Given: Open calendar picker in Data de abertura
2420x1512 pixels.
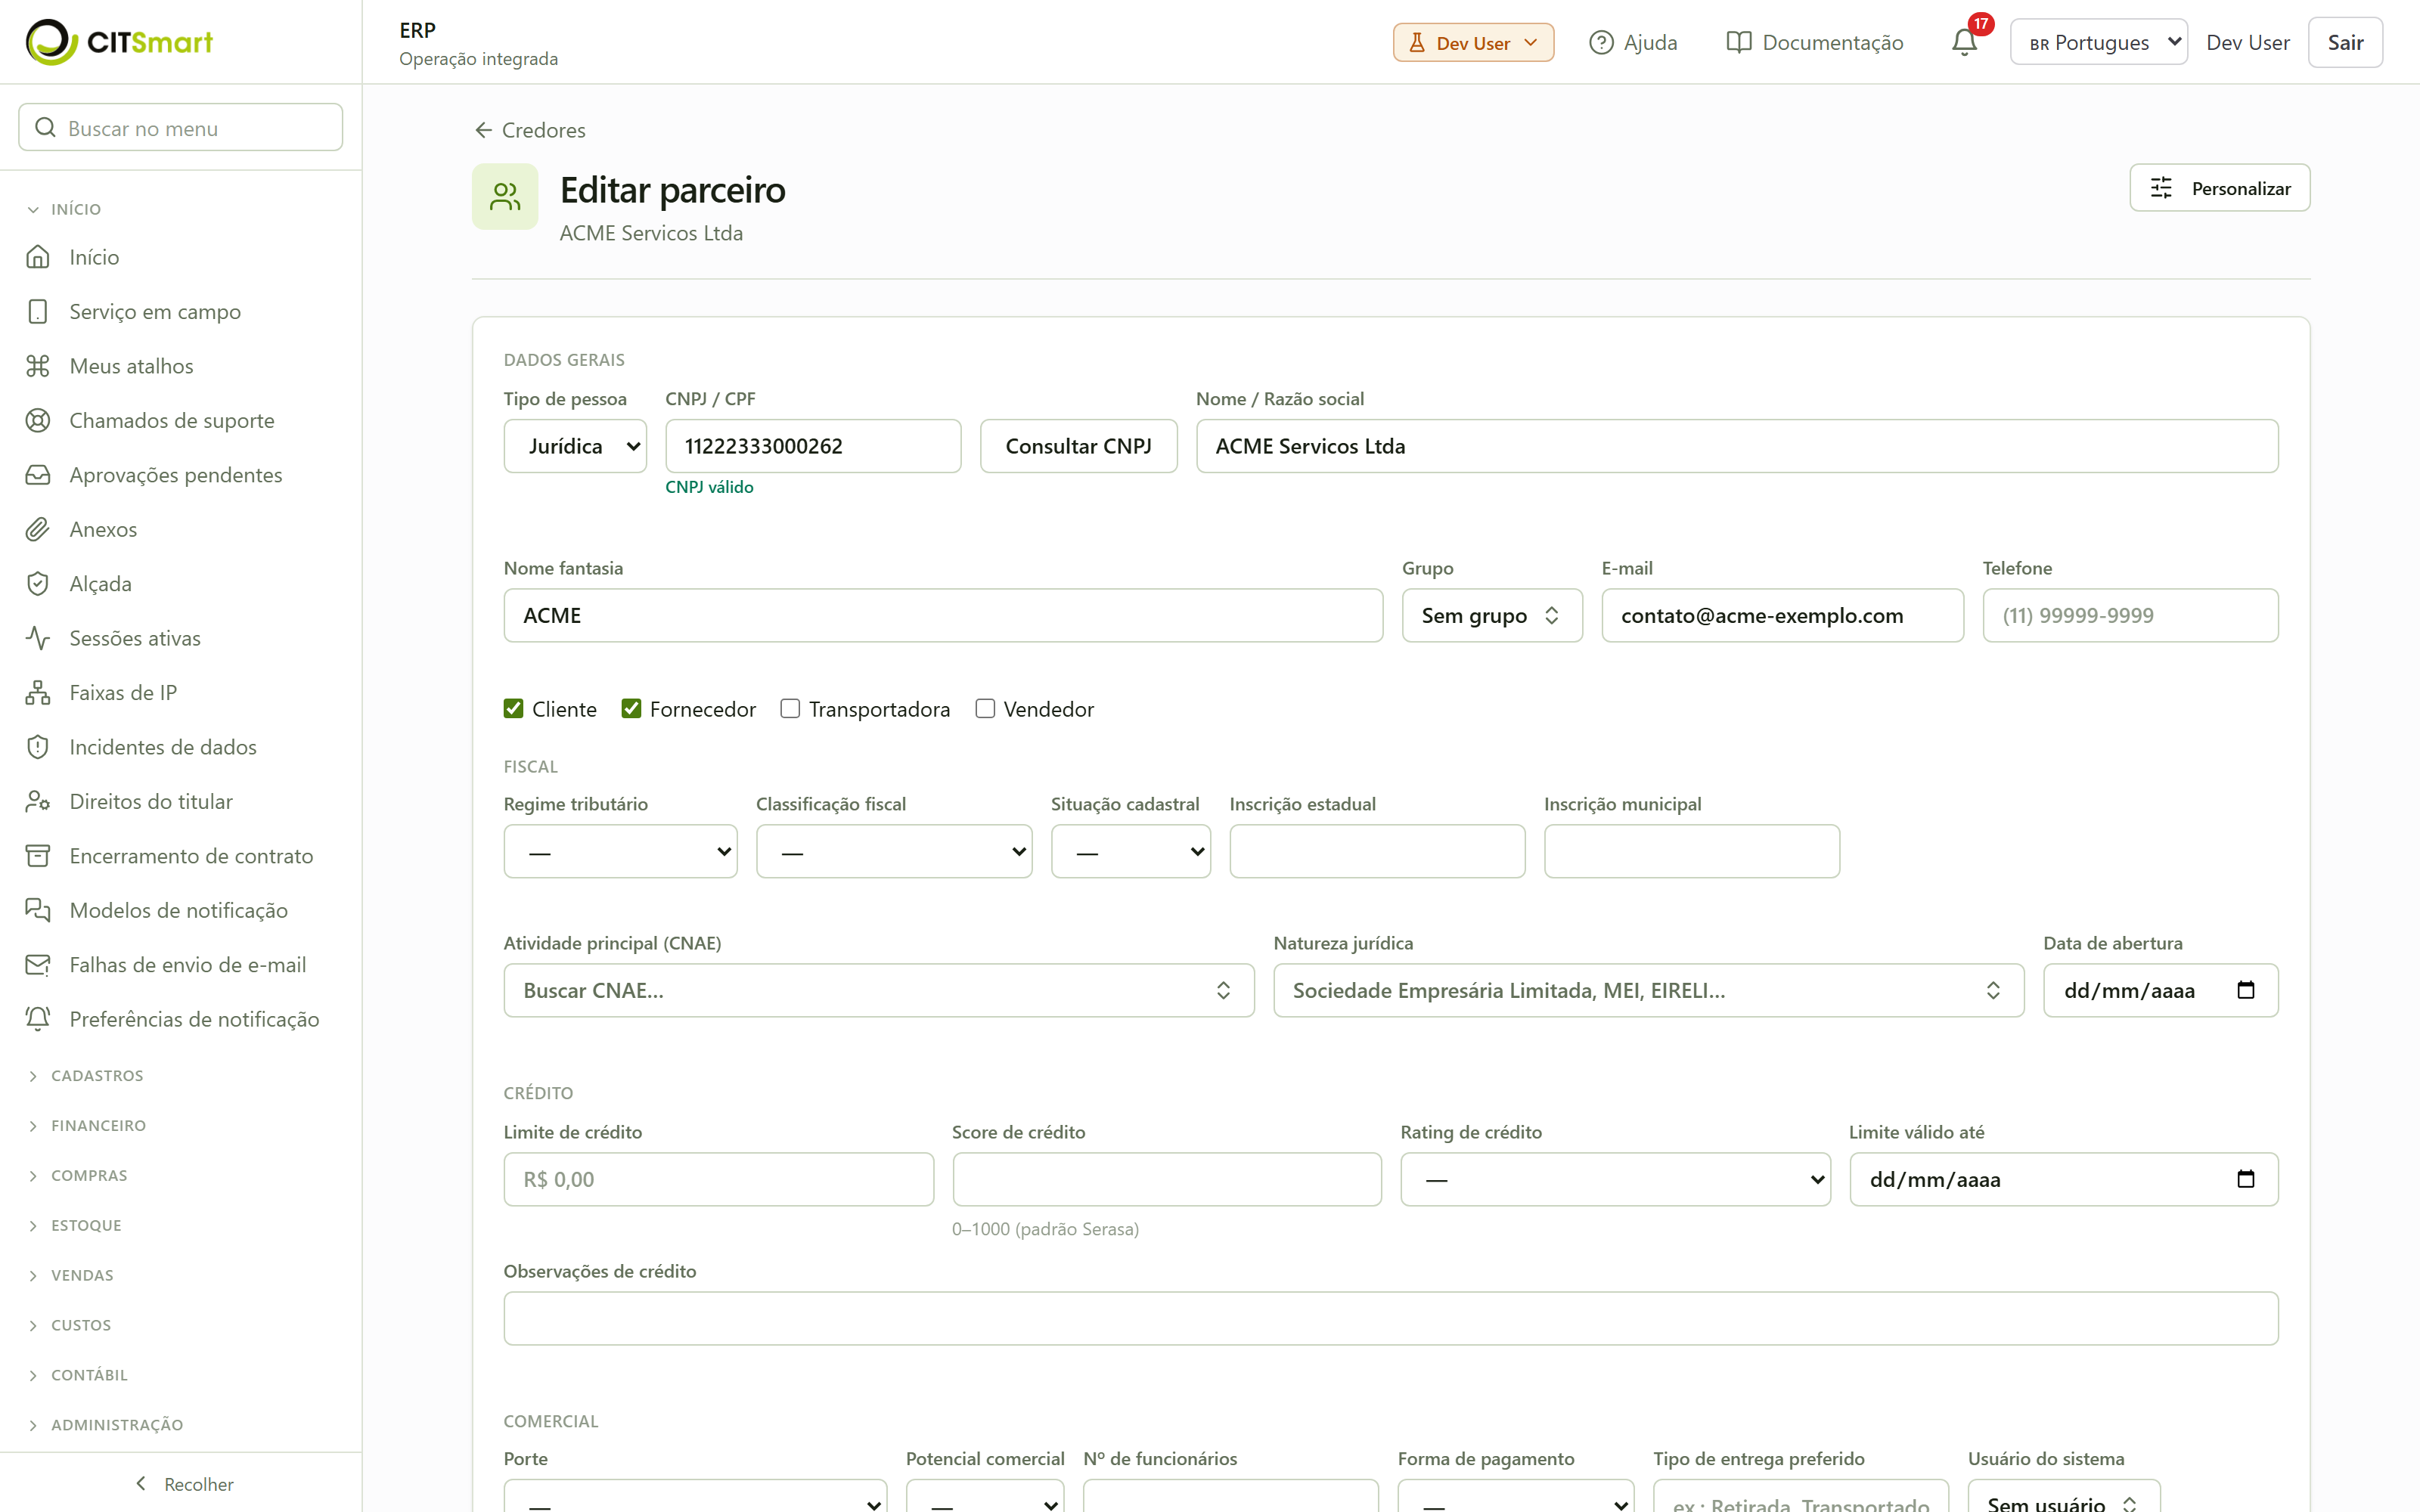Looking at the screenshot, I should 2246,990.
